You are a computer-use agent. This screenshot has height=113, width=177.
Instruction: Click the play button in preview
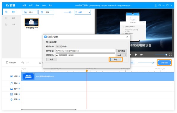click(136, 55)
